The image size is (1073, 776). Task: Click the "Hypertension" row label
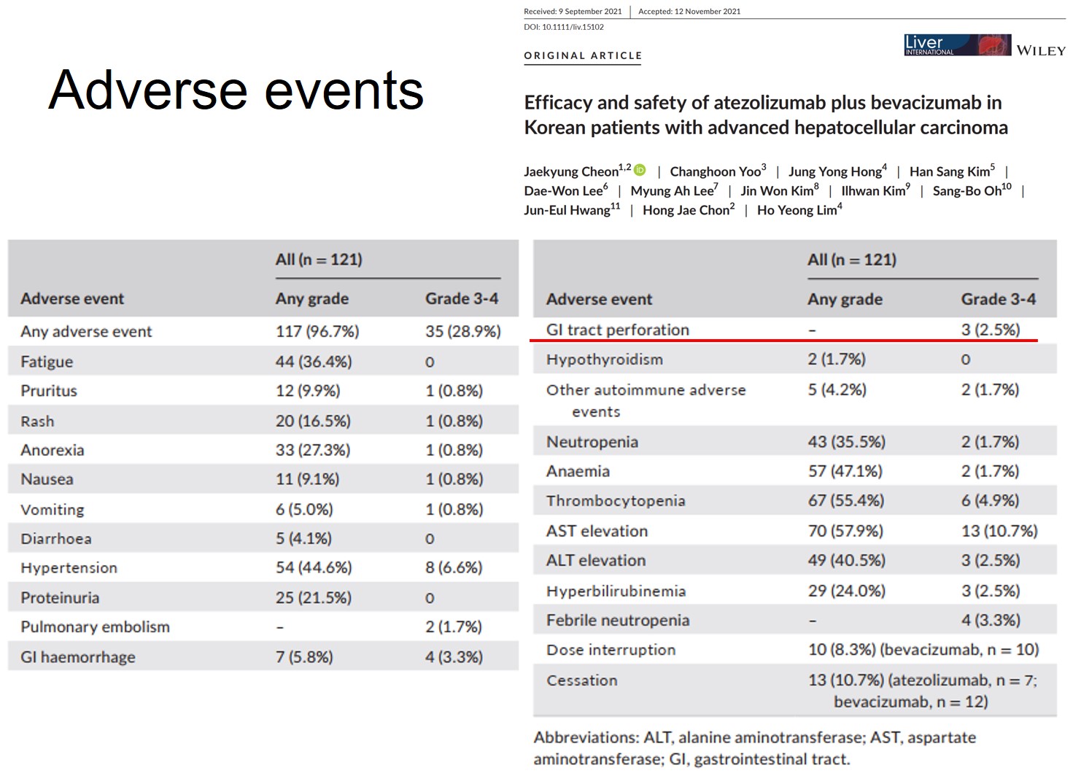click(x=69, y=568)
